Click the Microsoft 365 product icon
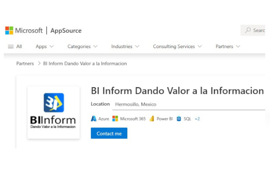Image resolution: width=270 pixels, height=186 pixels. tap(115, 119)
